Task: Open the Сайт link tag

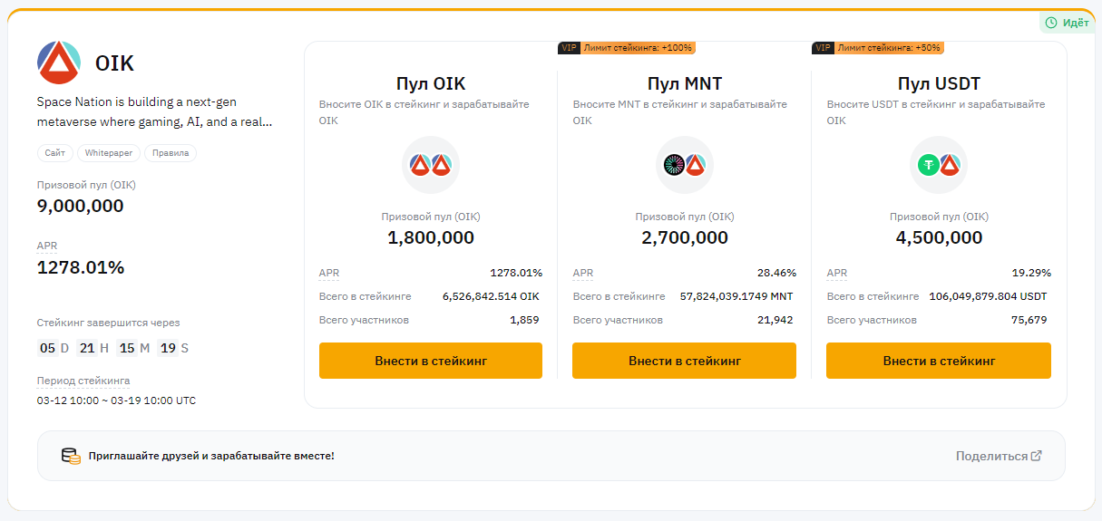Action: 54,153
